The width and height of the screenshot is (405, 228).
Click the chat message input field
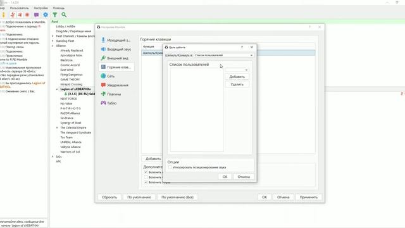tap(24, 224)
